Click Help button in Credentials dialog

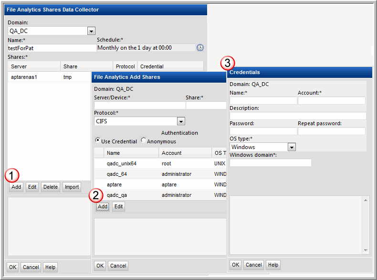click(x=273, y=265)
